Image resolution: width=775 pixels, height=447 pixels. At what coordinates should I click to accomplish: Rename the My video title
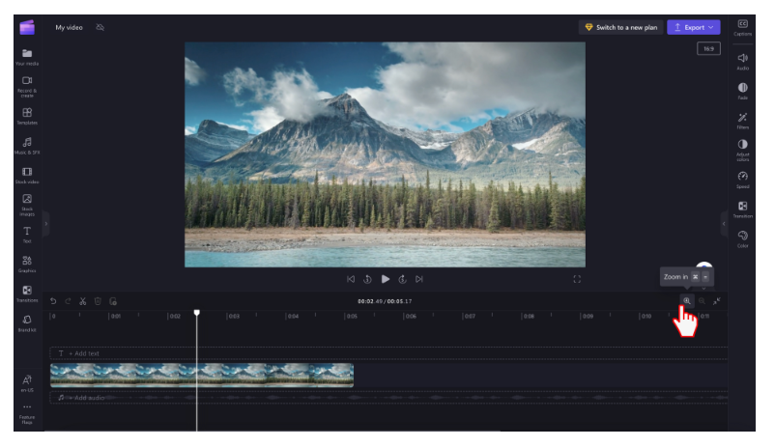(x=69, y=27)
